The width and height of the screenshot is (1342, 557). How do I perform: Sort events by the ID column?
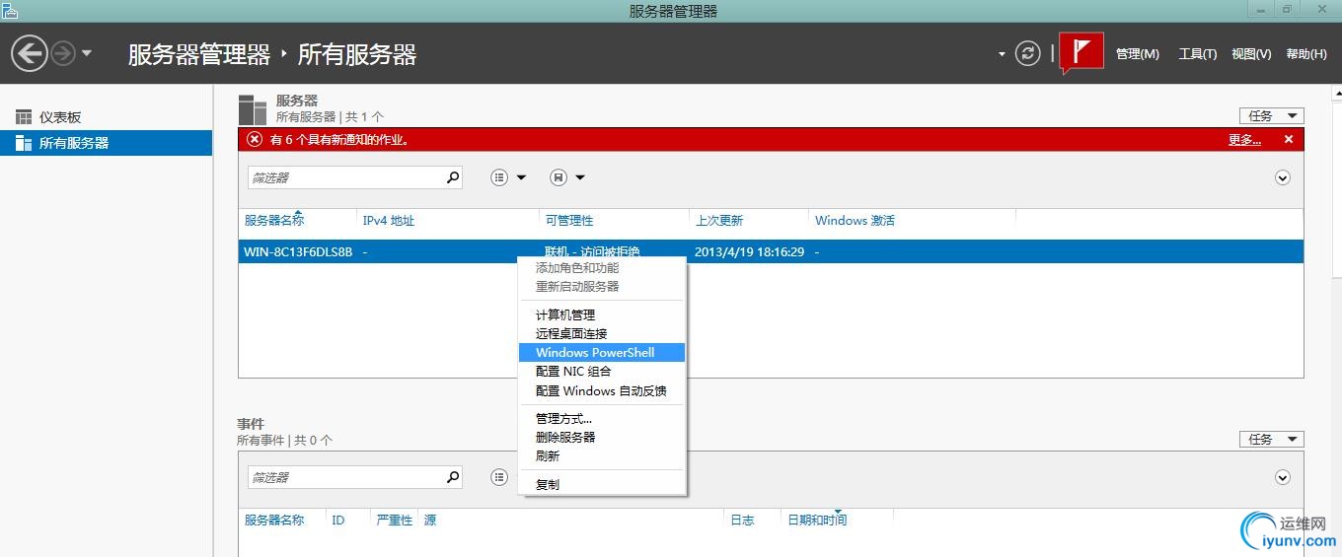click(x=338, y=521)
